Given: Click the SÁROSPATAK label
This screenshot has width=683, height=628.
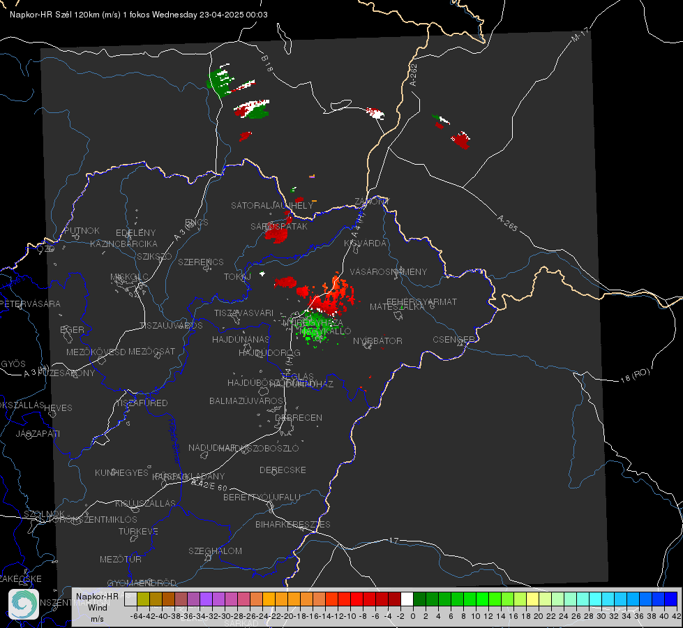Looking at the screenshot, I should [x=279, y=226].
